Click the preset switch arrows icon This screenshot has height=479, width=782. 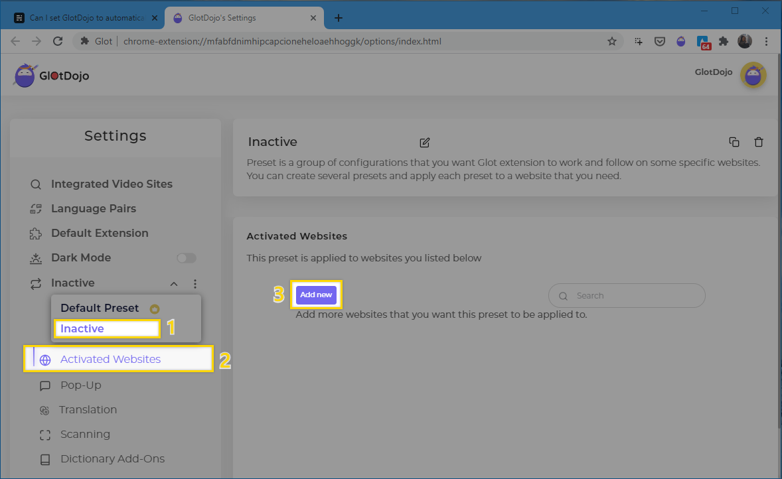(36, 283)
